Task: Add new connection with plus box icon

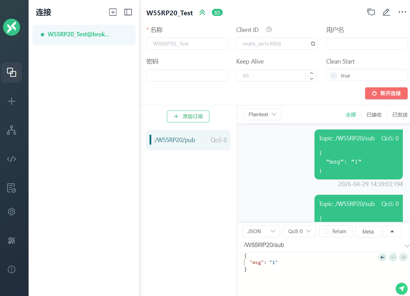Action: (113, 12)
